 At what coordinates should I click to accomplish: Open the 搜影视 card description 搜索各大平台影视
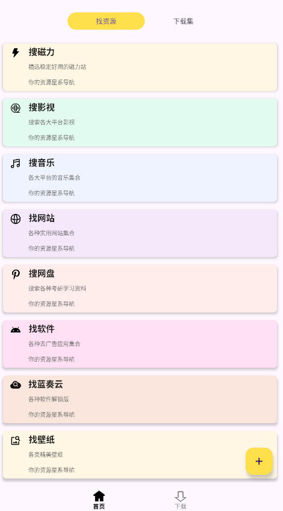[x=51, y=122]
